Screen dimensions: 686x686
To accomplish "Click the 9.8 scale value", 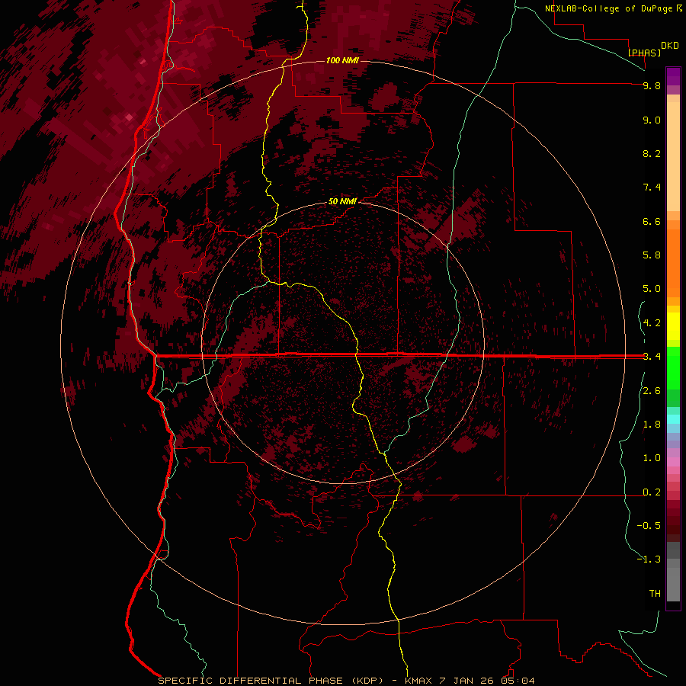I will point(652,85).
